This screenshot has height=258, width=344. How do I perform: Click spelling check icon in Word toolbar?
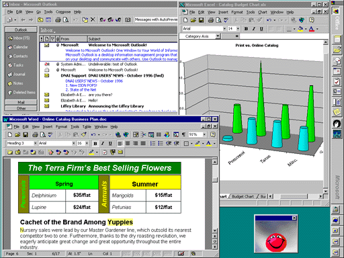coord(50,135)
